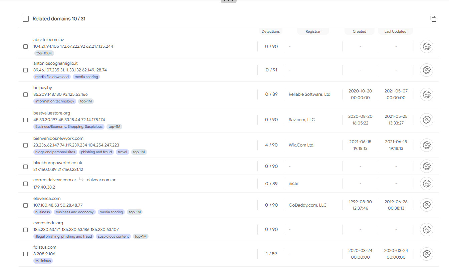Click Sav.com, LLC registrar text

coord(302,120)
